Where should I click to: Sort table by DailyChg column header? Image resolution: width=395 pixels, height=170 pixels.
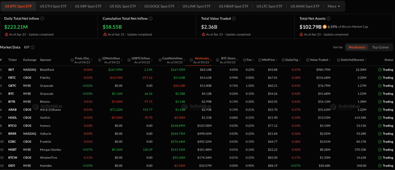(x=292, y=60)
